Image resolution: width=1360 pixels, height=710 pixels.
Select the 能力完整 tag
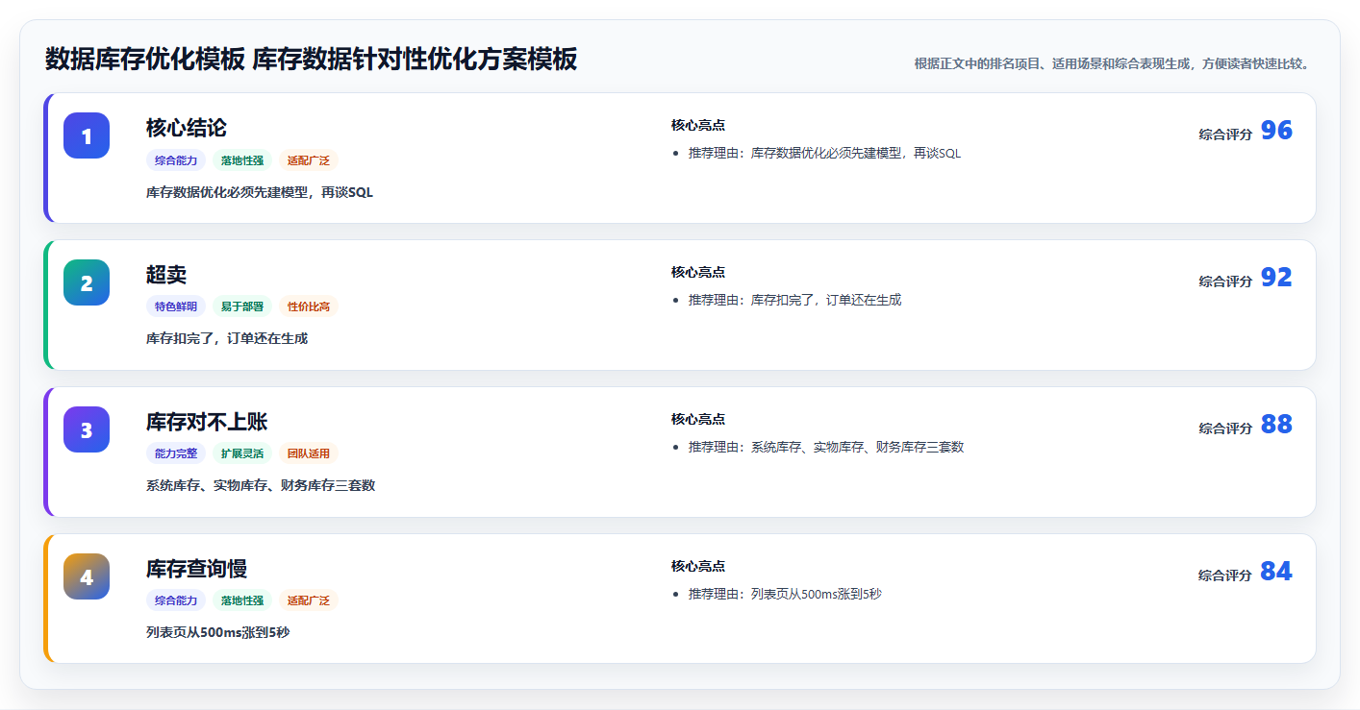click(x=176, y=453)
